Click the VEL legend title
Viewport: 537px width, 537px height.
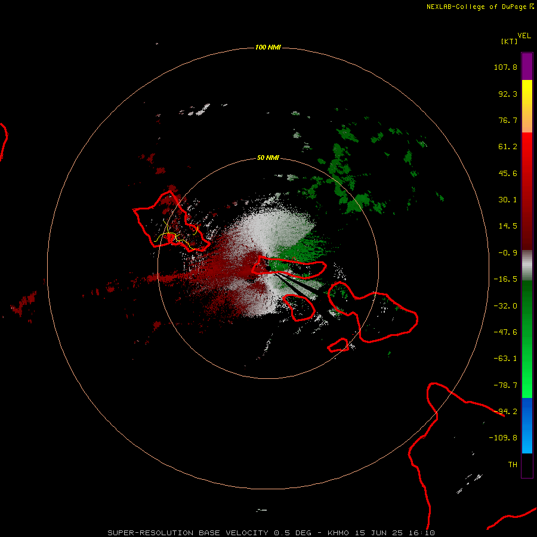coord(524,36)
